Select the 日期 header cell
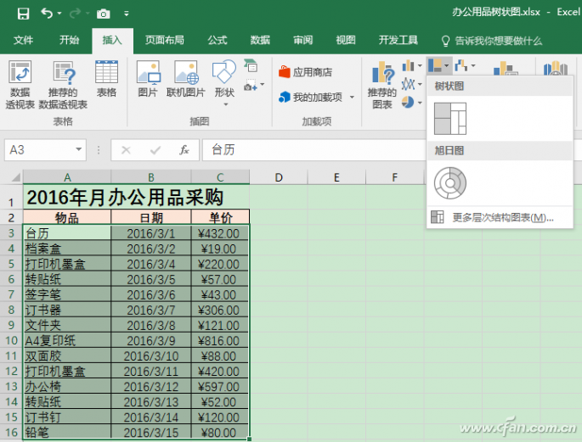 [151, 217]
